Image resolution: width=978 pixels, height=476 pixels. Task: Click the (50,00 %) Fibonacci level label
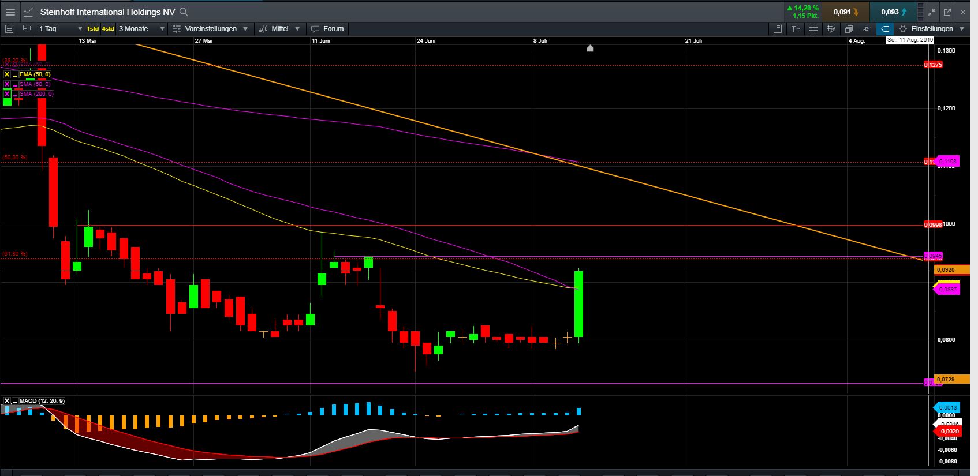tap(14, 157)
